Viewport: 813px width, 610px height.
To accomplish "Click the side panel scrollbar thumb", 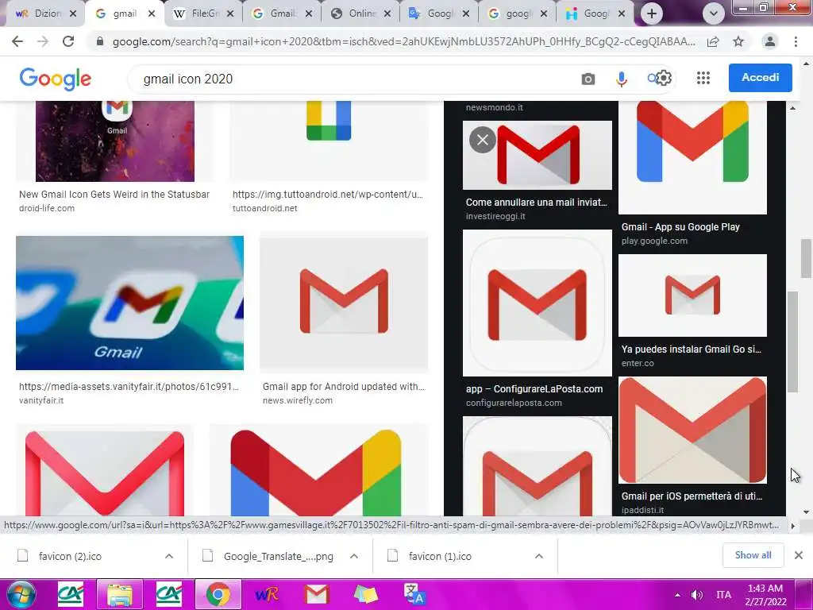I will (792, 342).
